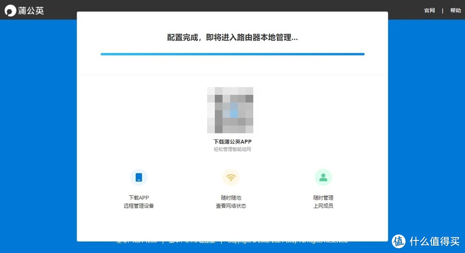
Task: Click the QR code for the Oray app
Action: tap(230, 110)
